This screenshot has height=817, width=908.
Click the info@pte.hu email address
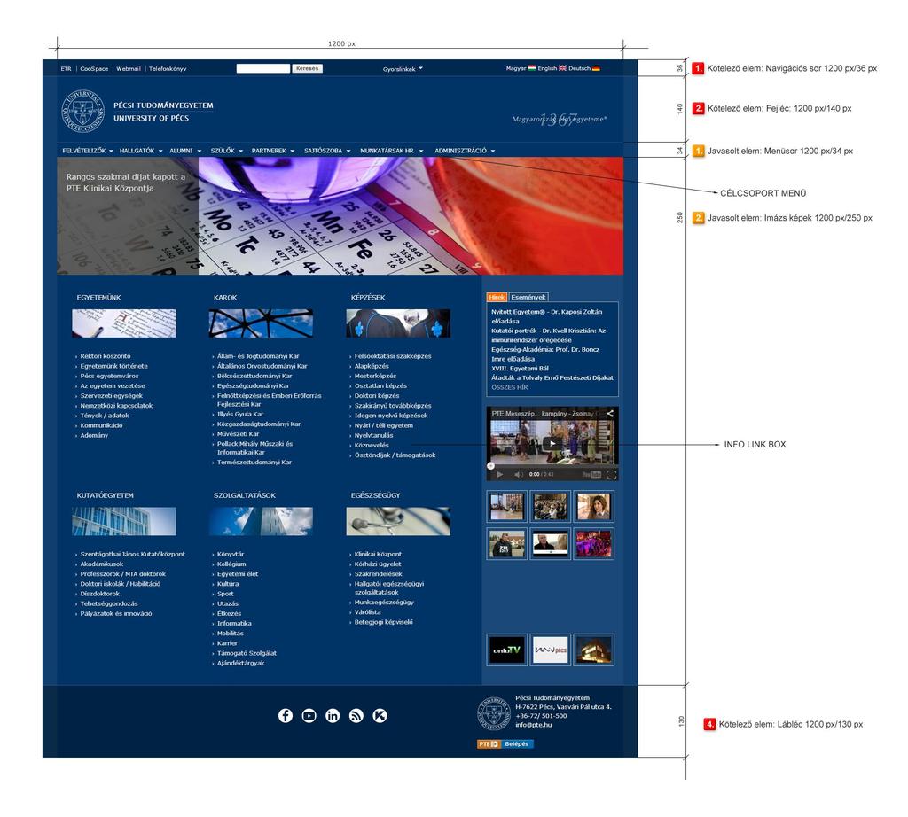pyautogui.click(x=533, y=725)
